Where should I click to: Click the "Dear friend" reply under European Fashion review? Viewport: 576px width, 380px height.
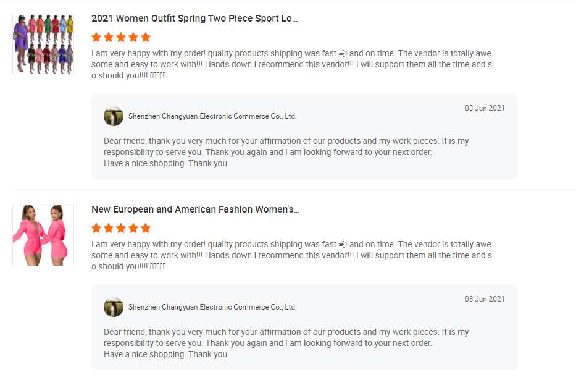click(286, 343)
